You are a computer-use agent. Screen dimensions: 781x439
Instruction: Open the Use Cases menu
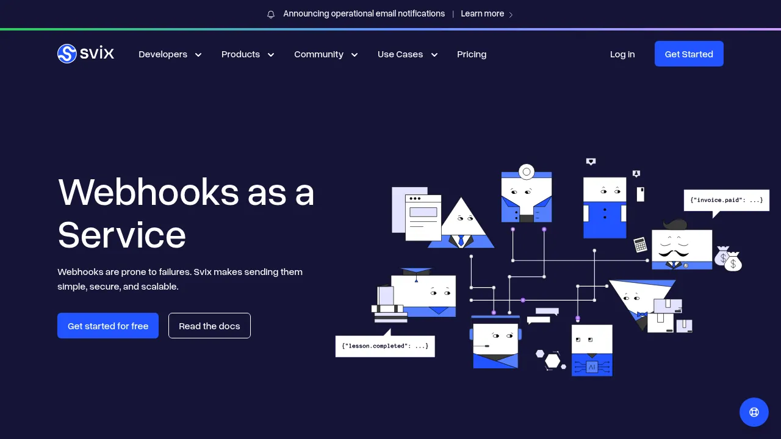tap(408, 54)
